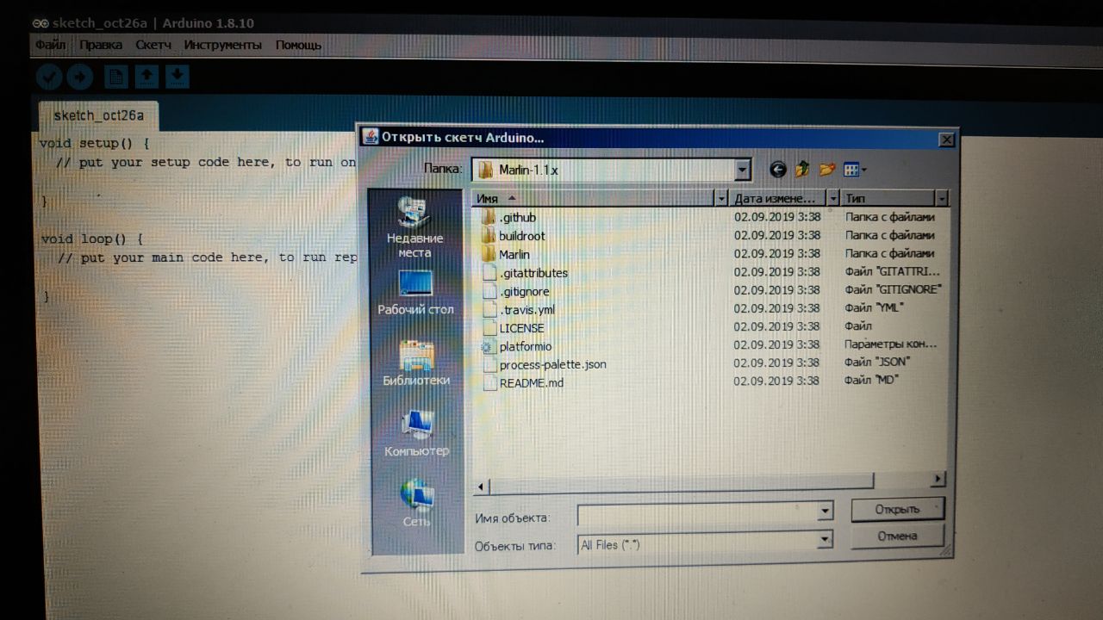Click the Upload arrow icon in Arduino toolbar

(x=80, y=77)
